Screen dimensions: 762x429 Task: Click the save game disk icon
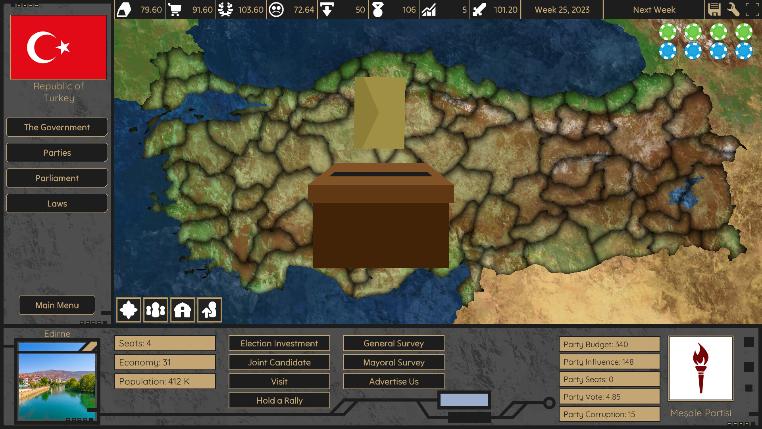715,10
